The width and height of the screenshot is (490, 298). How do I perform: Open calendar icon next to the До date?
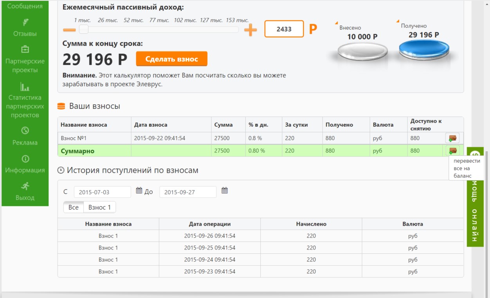point(225,190)
